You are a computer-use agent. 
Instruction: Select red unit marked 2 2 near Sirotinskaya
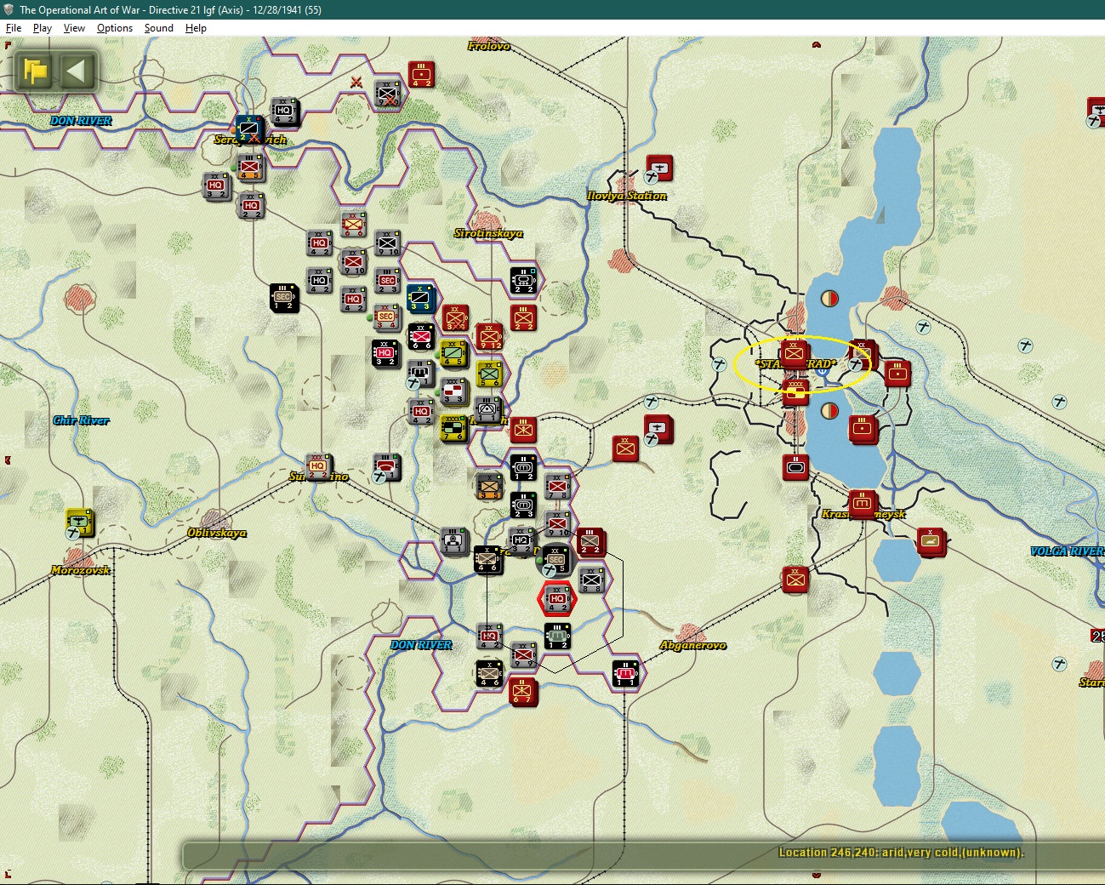coord(523,317)
